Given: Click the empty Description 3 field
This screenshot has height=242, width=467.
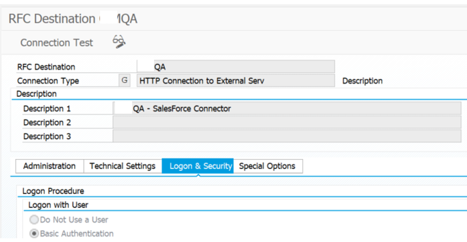Looking at the screenshot, I should coord(287,136).
